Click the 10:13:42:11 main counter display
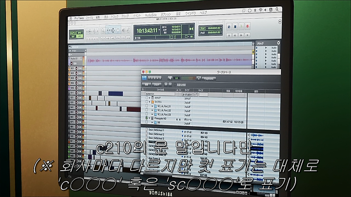Viewport: 351px width, 197px height. coord(147,30)
